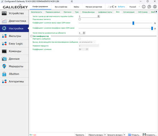Open the Easy Logic section
Viewport: 158px width, 136px height.
coord(14,44)
